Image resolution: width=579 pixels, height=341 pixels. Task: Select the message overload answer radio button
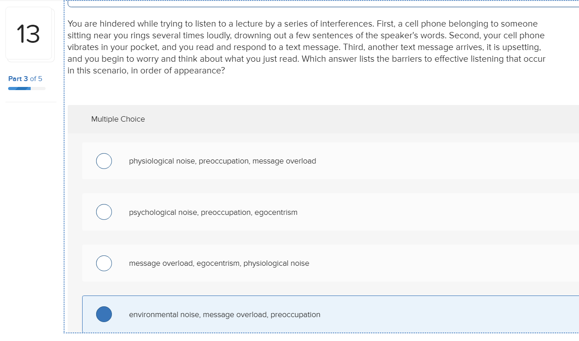click(104, 263)
